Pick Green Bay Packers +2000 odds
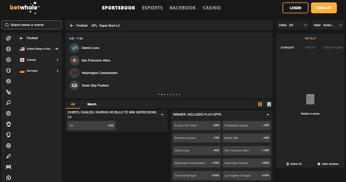The width and height of the screenshot is (346, 182). point(247,163)
